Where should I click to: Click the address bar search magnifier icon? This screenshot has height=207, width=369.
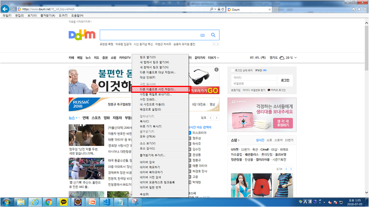212,9
